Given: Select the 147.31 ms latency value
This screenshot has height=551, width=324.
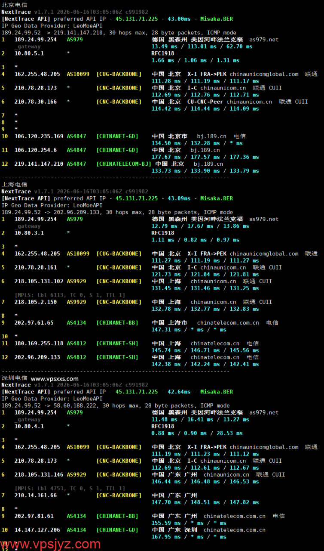Looking at the screenshot, I should coord(167,329).
